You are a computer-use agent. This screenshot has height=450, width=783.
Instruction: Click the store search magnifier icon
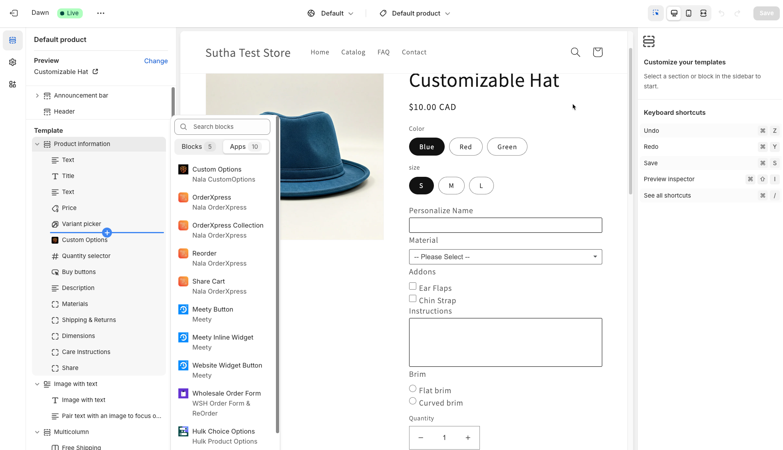[x=575, y=52]
